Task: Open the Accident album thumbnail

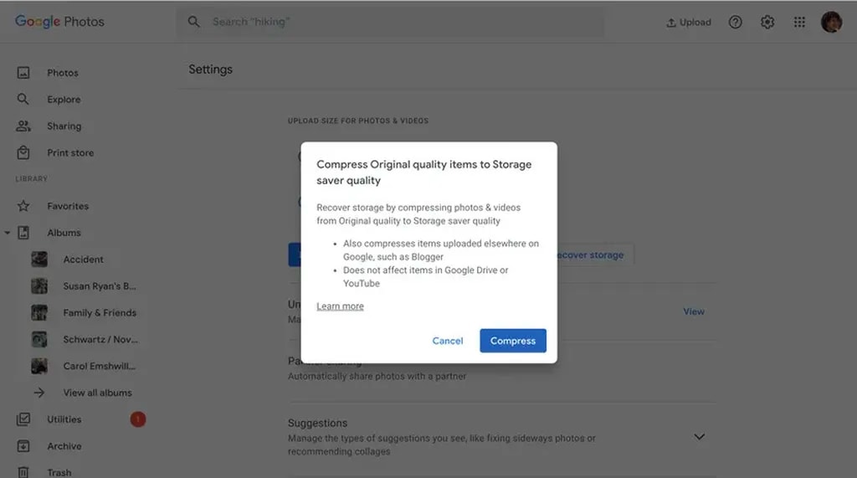Action: pos(39,260)
